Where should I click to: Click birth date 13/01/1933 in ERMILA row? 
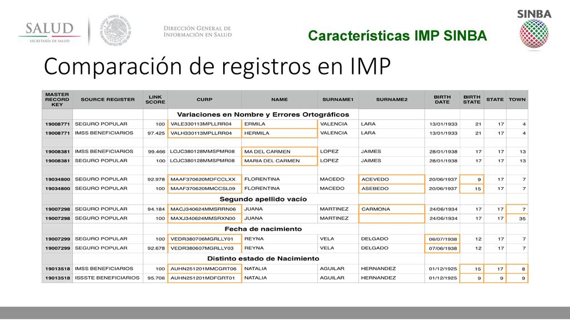coord(443,124)
